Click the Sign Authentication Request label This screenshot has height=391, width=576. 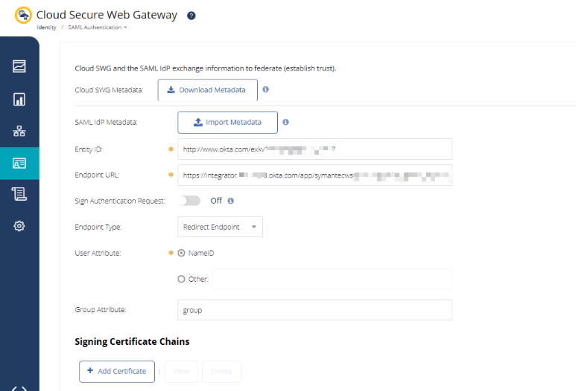coord(120,201)
